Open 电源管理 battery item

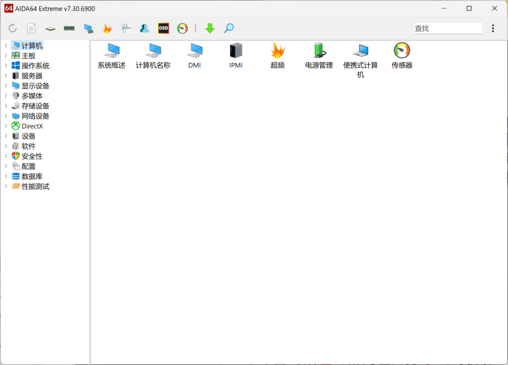point(319,55)
